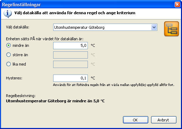Click the orange rule tree icon
The height and width of the screenshot is (129, 182).
pos(172,29)
